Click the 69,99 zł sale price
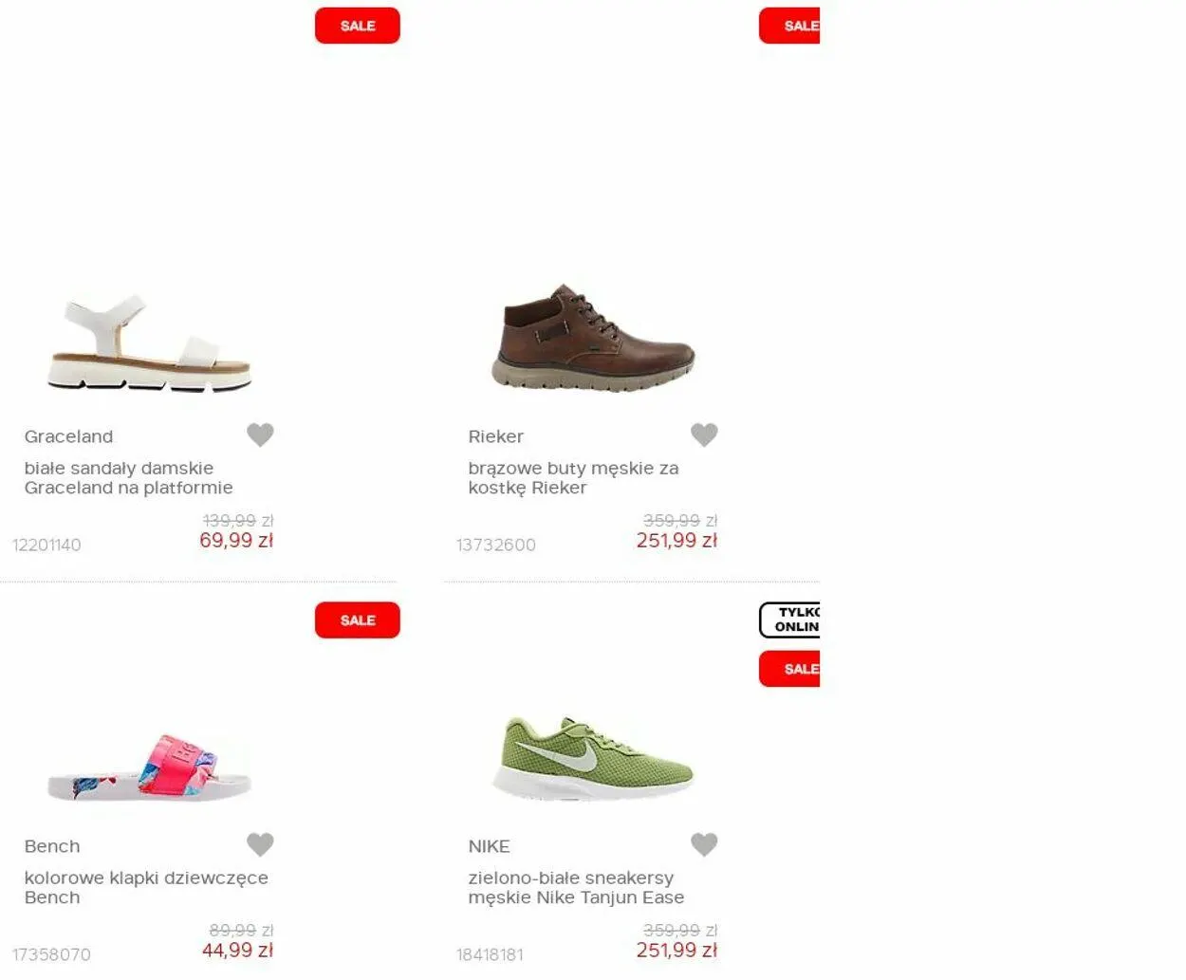Viewport: 1186px width, 980px height. tap(236, 541)
